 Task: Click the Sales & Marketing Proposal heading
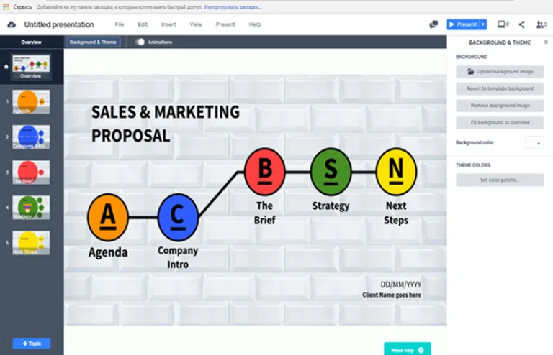(x=166, y=124)
